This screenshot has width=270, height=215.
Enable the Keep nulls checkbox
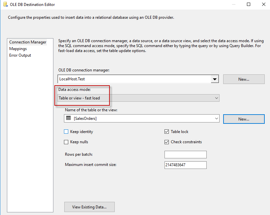[x=66, y=142]
